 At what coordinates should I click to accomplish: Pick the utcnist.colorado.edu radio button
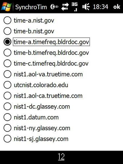click(36, 85)
